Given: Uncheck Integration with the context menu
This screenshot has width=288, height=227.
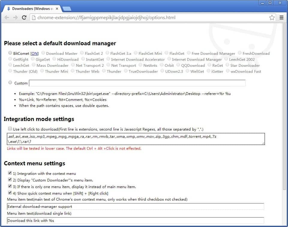Looking at the screenshot, I should point(10,173).
